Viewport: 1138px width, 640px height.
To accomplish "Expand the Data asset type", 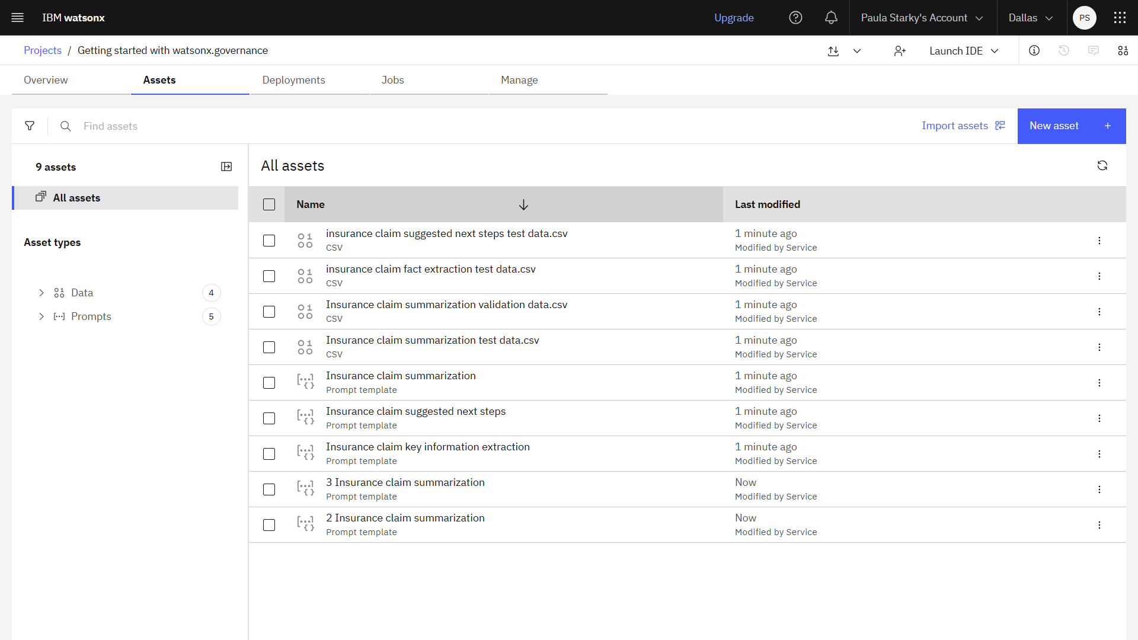I will pyautogui.click(x=41, y=293).
